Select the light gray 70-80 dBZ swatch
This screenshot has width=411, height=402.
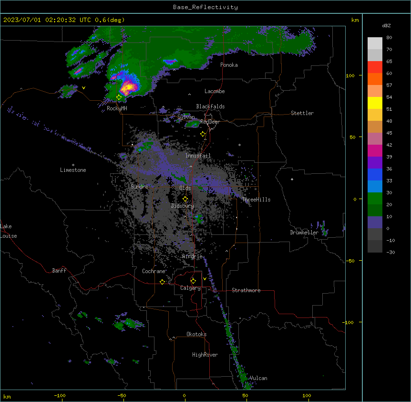click(375, 43)
